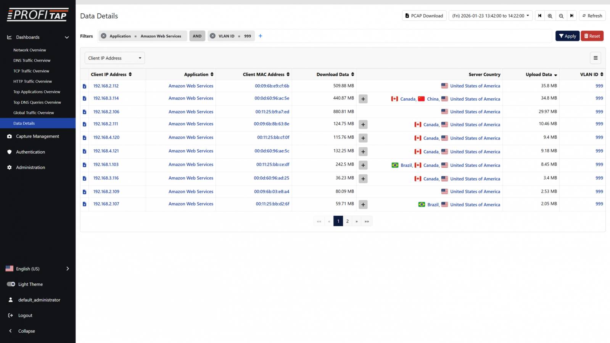Image resolution: width=610 pixels, height=343 pixels.
Task: Click the zoom out time range magnifier icon
Action: pos(561,16)
